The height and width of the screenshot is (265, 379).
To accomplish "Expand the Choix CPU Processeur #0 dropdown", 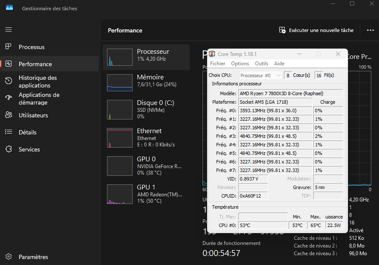I will coord(260,76).
